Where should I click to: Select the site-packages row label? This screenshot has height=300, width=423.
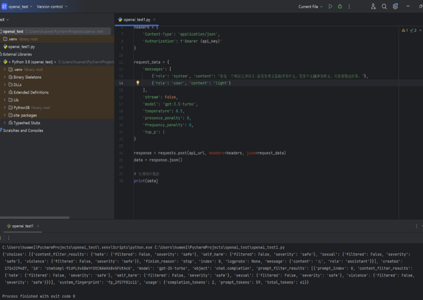pyautogui.click(x=25, y=115)
